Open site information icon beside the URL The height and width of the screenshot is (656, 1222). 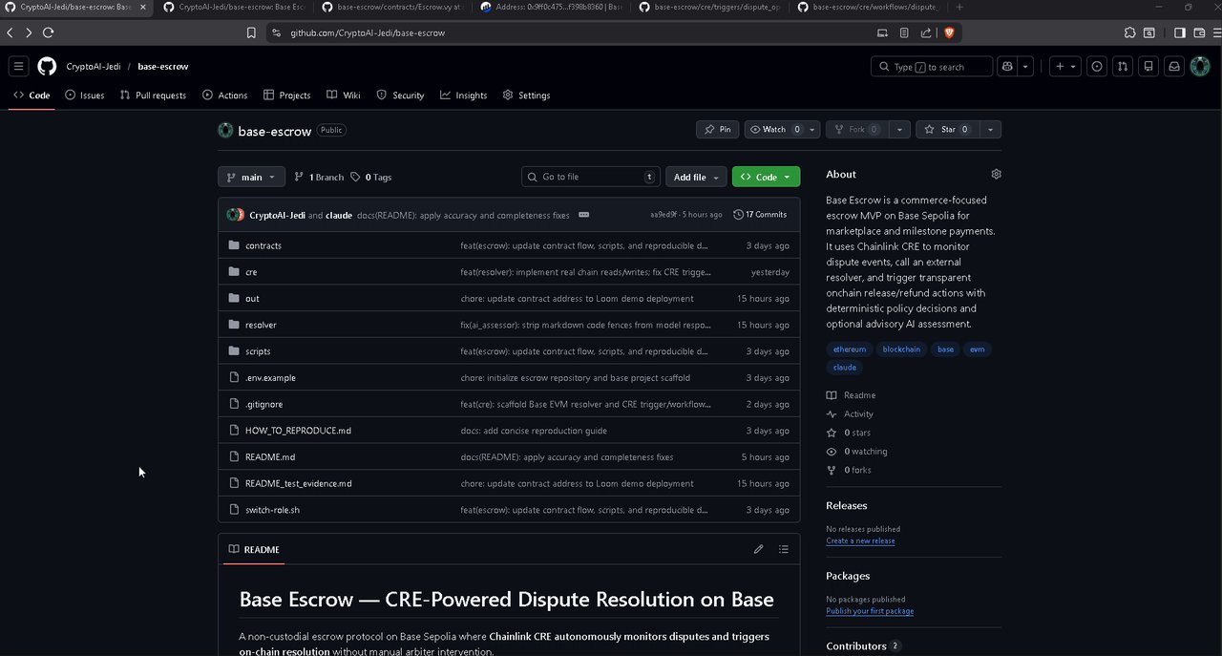(276, 32)
